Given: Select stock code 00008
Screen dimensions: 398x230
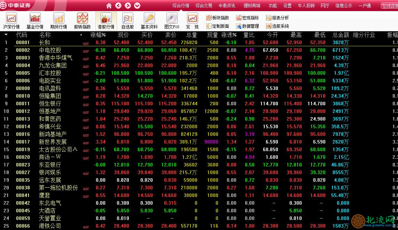Looking at the screenshot, I should [x=23, y=88].
